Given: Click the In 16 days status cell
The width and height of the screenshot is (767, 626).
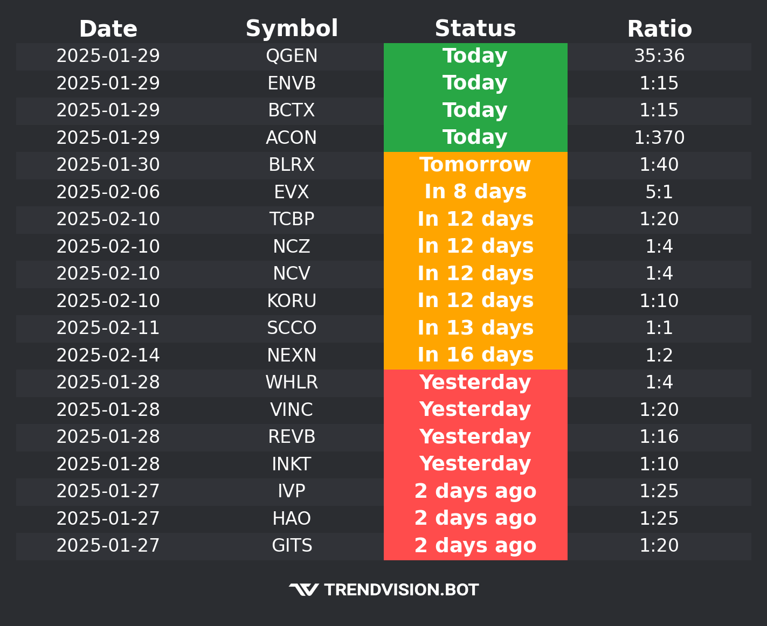Looking at the screenshot, I should pyautogui.click(x=475, y=355).
